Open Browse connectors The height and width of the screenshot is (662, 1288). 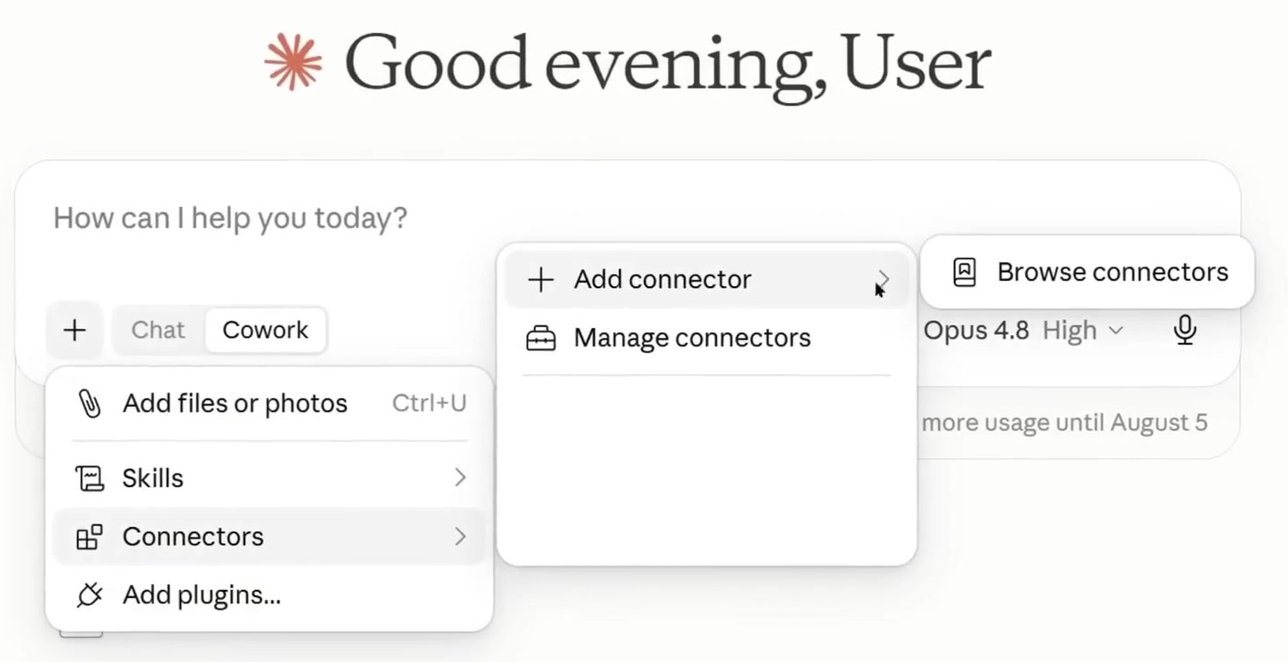click(1087, 272)
